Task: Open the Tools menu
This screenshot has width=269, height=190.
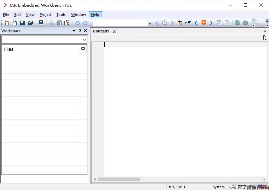Action: (x=61, y=15)
